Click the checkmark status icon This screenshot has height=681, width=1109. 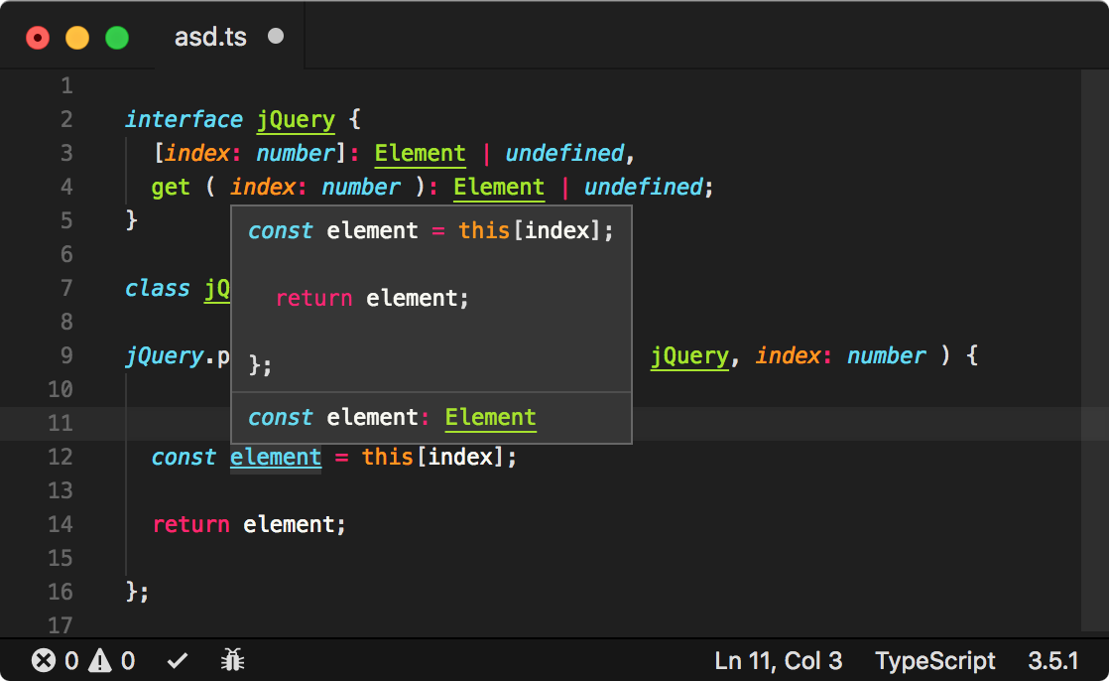coord(178,660)
